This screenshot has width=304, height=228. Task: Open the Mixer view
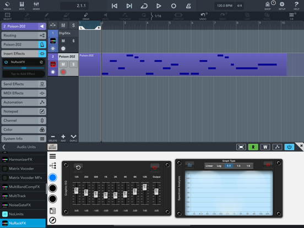[x=36, y=6]
